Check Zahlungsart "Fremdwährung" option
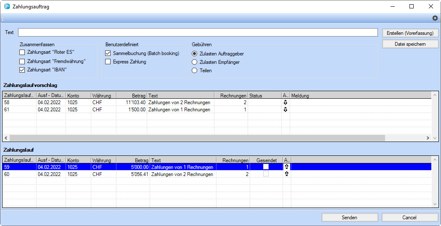The width and height of the screenshot is (441, 226). 22,61
